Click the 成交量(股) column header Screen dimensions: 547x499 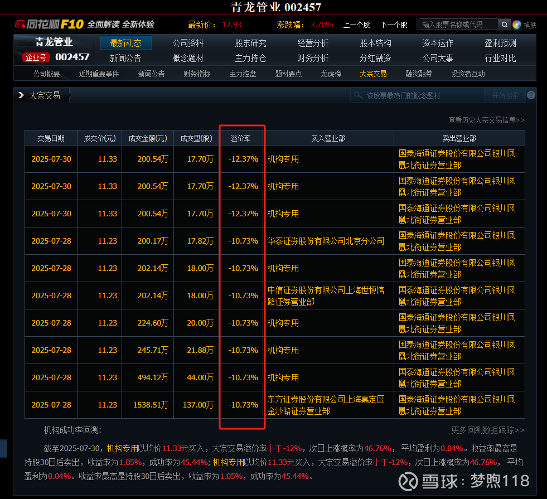[x=196, y=138]
